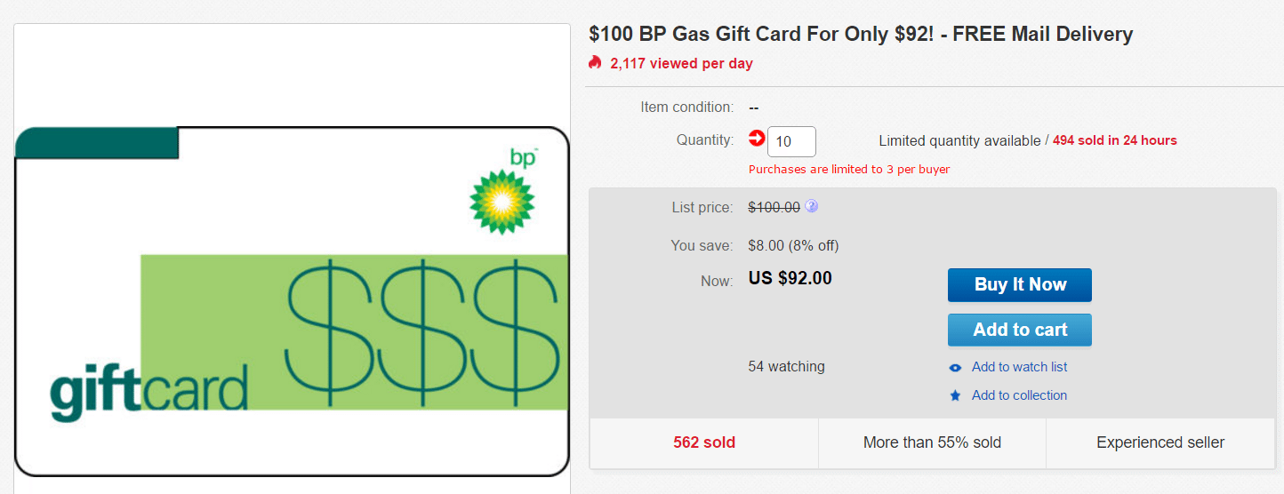Click the 494 sold in 24 hours text

(1114, 140)
